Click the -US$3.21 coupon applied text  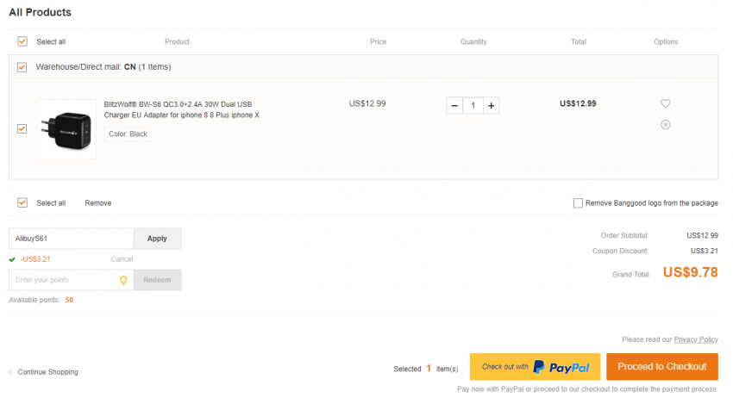point(35,259)
